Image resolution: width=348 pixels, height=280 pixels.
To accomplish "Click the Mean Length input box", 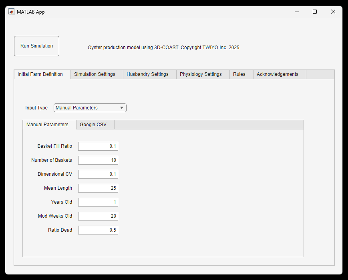I will [x=98, y=188].
